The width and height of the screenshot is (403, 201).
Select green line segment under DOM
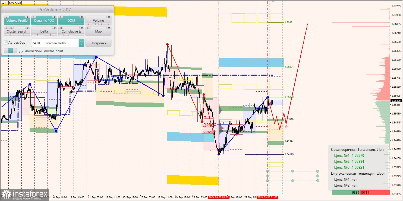click(x=65, y=24)
